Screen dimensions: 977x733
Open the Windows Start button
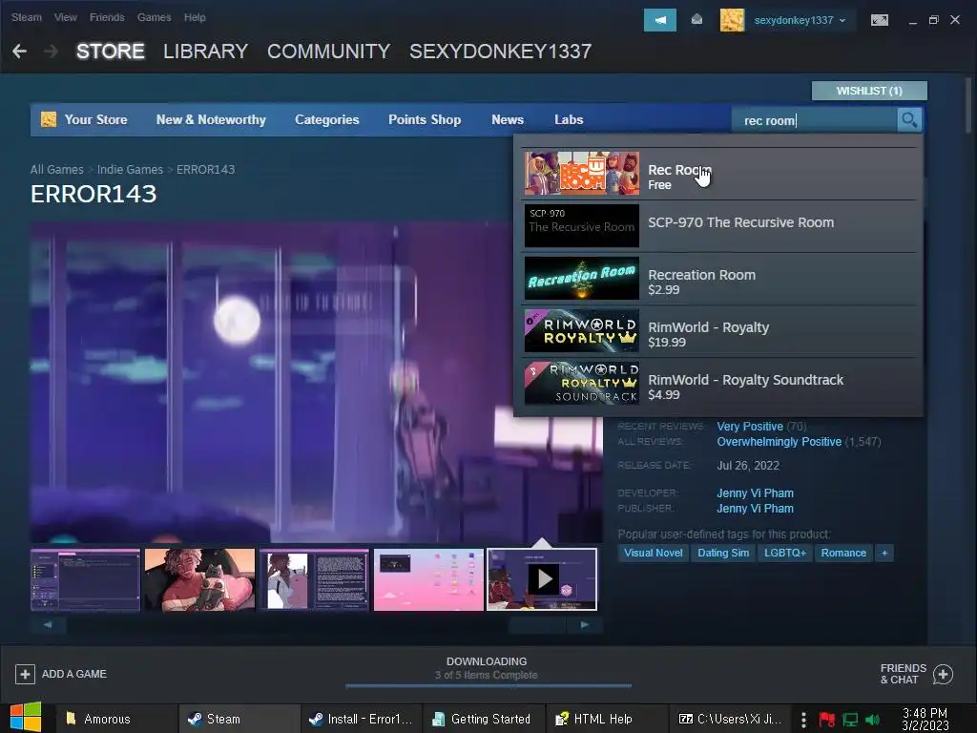click(x=25, y=718)
